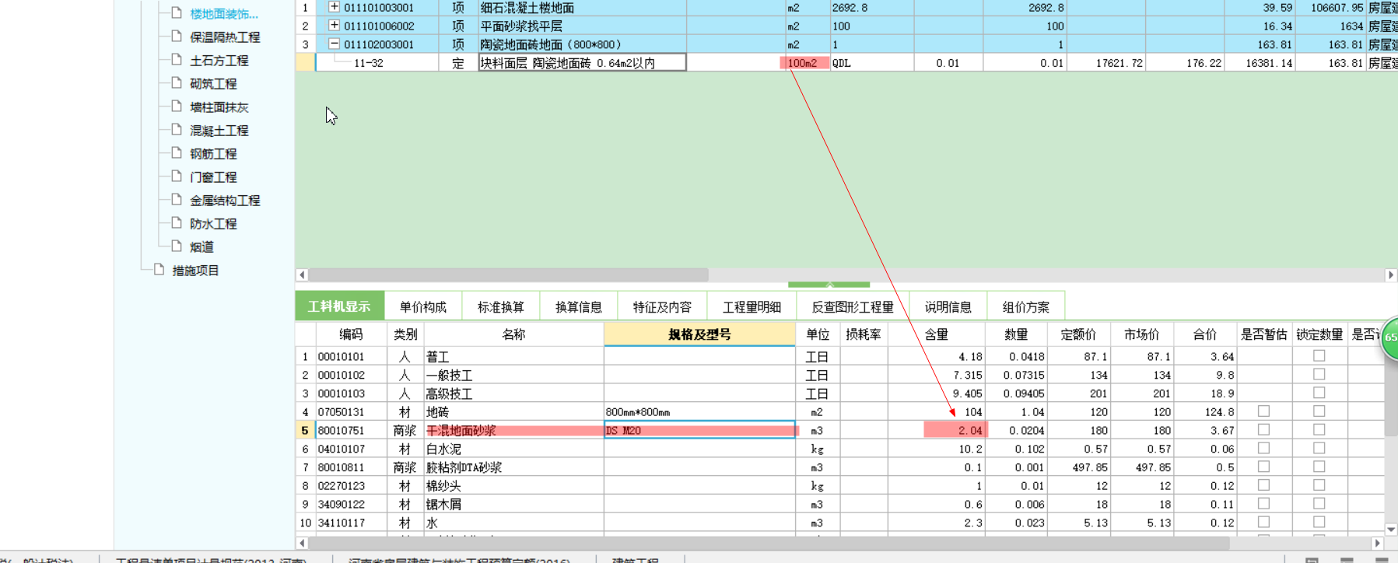Open the 反查图形工程量 tab
Viewport: 1398px width, 563px height.
point(853,306)
